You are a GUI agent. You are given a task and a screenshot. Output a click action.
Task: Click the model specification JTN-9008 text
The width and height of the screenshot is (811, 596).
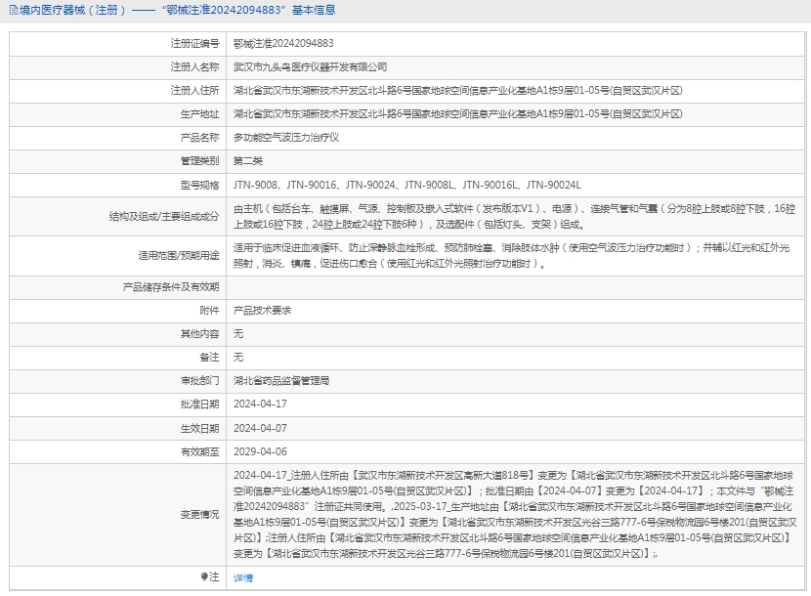256,185
